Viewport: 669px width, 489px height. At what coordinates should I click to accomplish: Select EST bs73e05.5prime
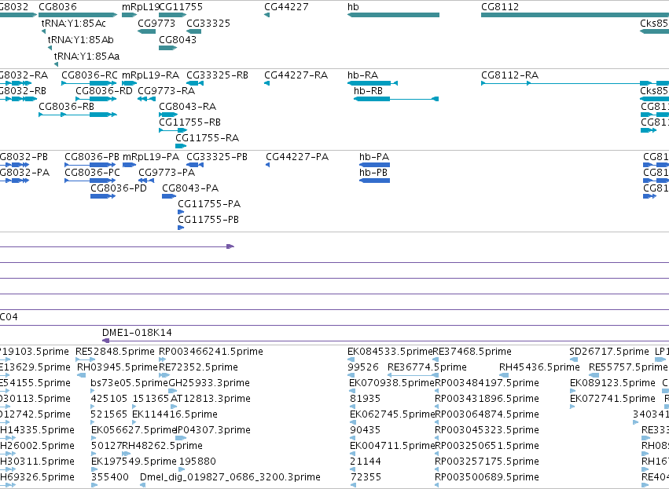pos(129,383)
